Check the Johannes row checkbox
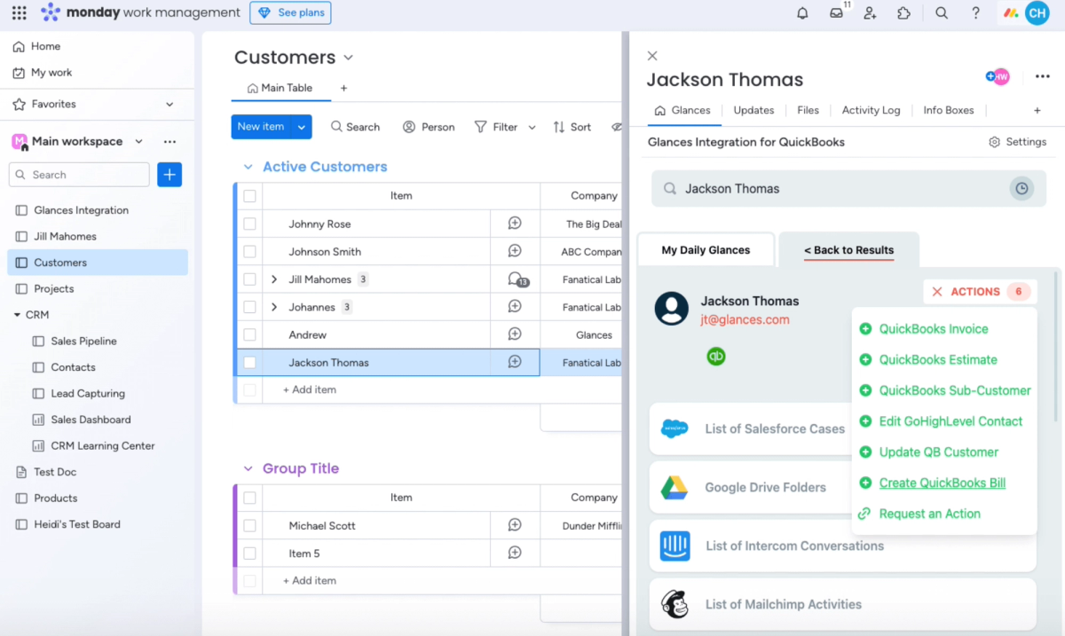The height and width of the screenshot is (636, 1065). (x=249, y=307)
